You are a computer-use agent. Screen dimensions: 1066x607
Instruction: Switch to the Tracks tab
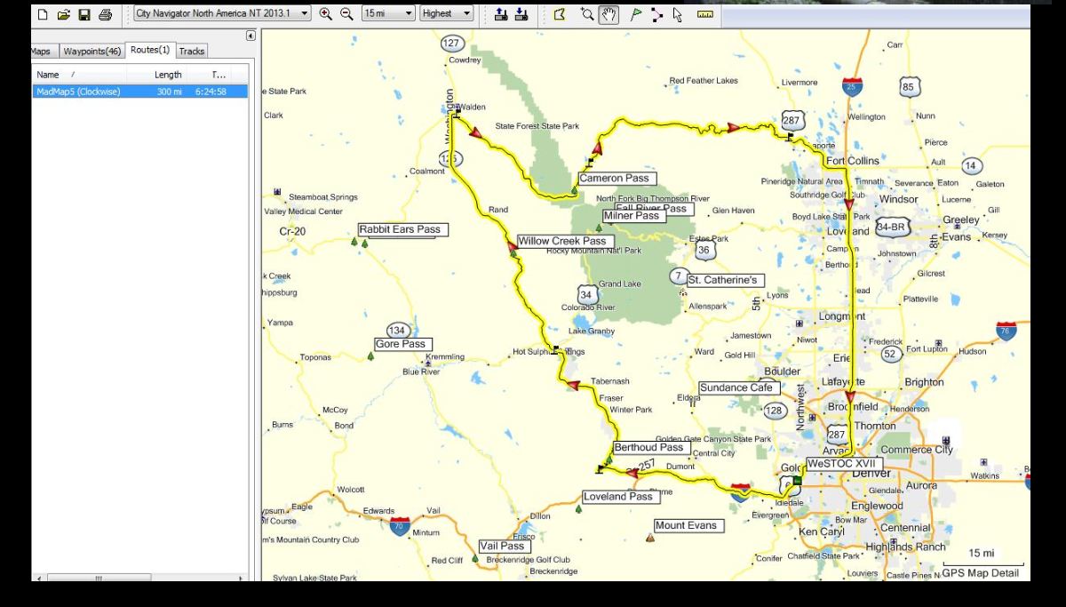(x=192, y=52)
